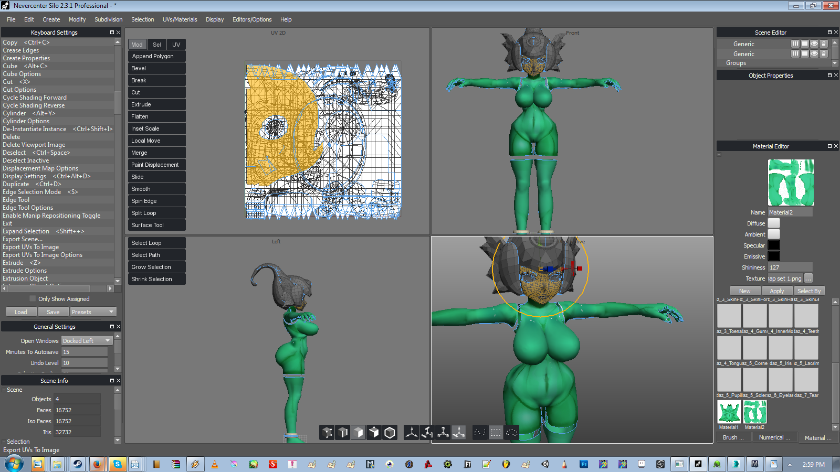Pick the rectangle marquee selection icon
Image resolution: width=840 pixels, height=472 pixels.
496,433
